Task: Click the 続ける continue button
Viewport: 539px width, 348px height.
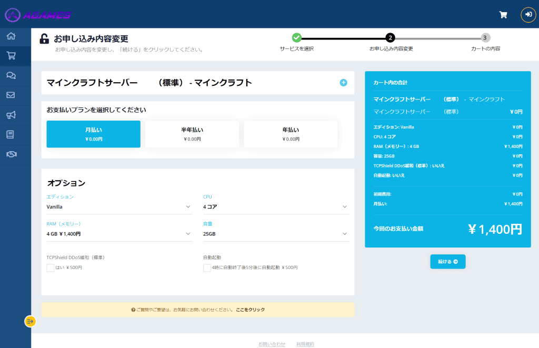Action: [x=448, y=262]
